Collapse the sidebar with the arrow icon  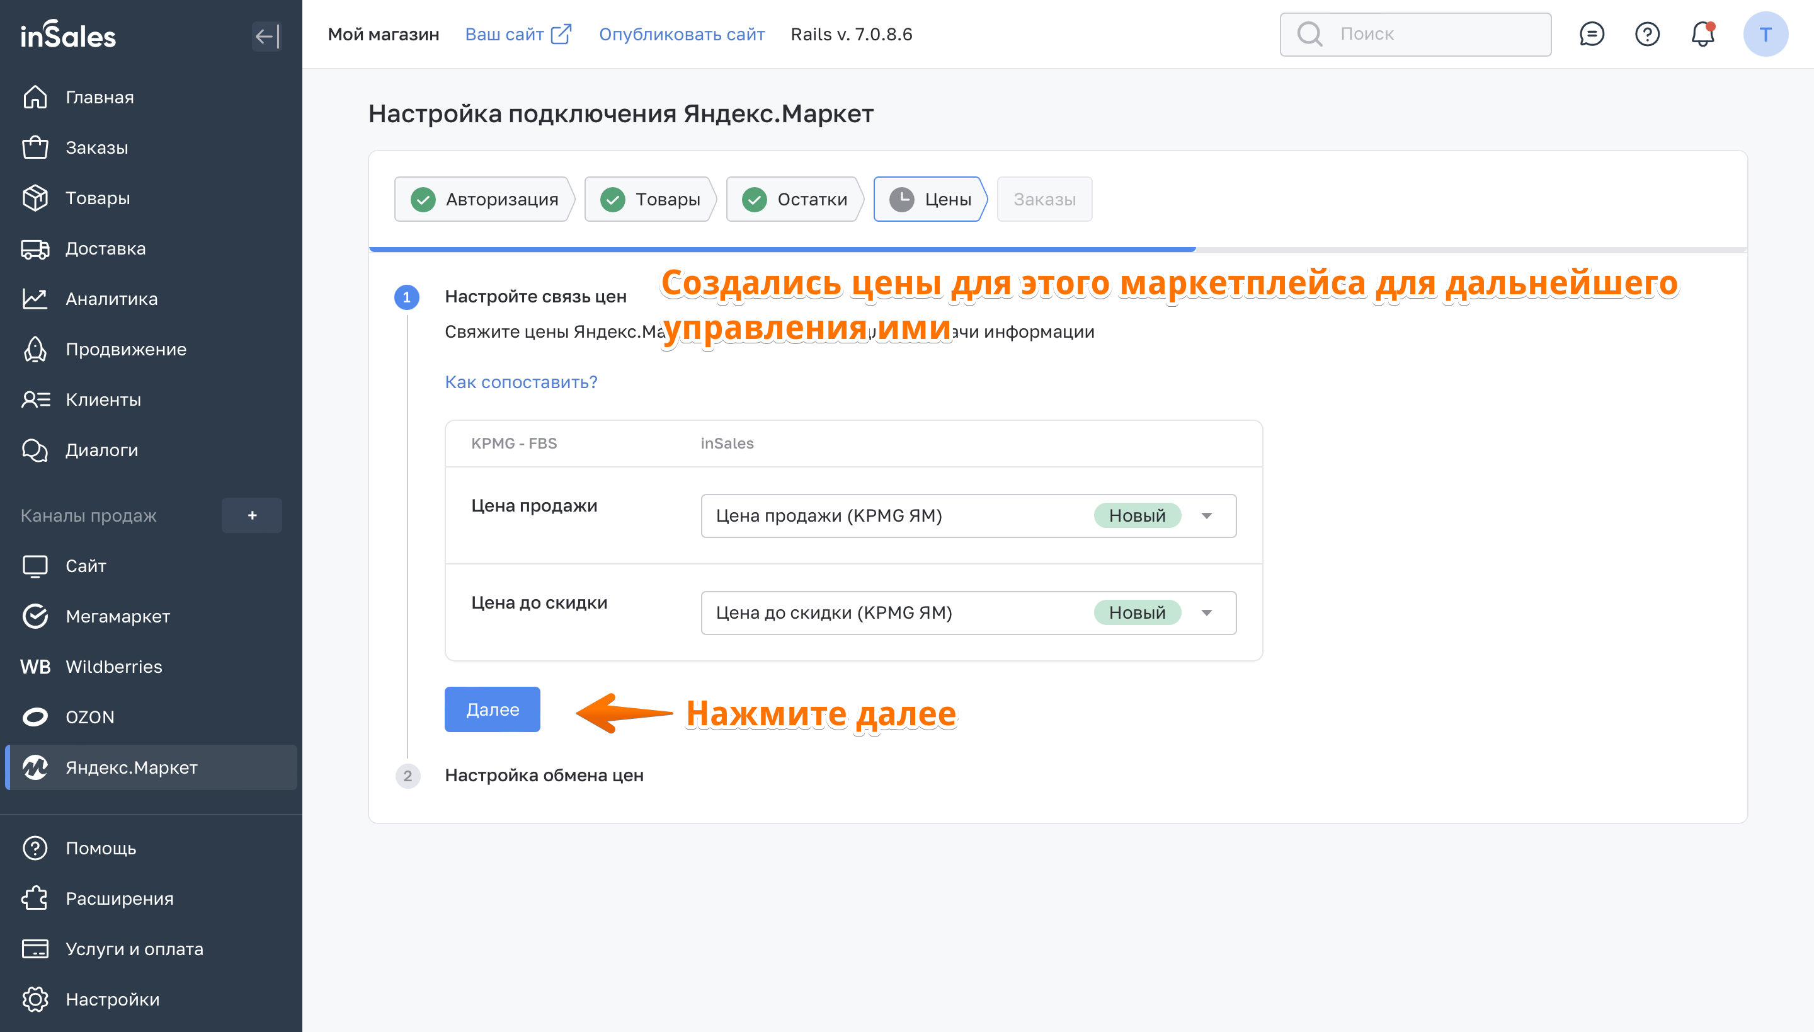266,35
